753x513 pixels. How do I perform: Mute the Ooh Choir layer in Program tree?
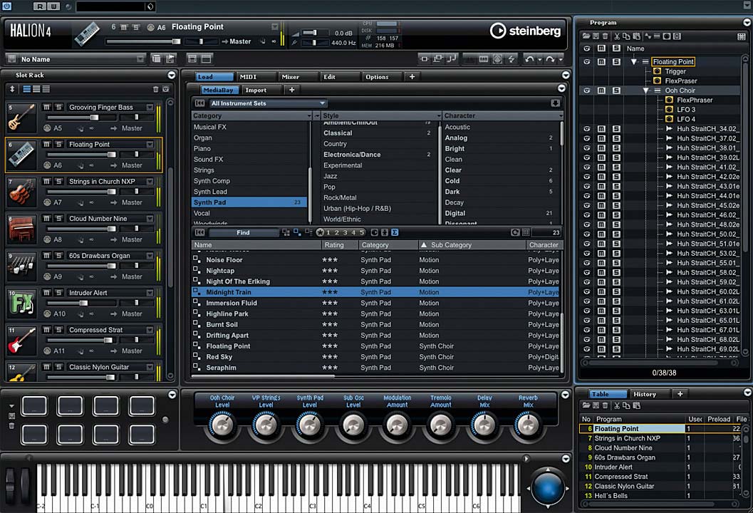point(601,90)
